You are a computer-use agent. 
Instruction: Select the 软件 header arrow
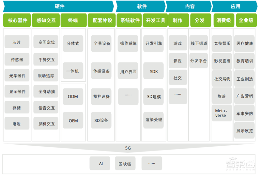point(140,6)
